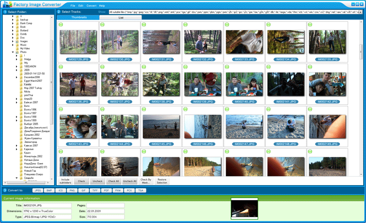Viewport: 366px width, 223px height.
Task: Select the IM002131.JPG thumbnail
Action: (161, 42)
